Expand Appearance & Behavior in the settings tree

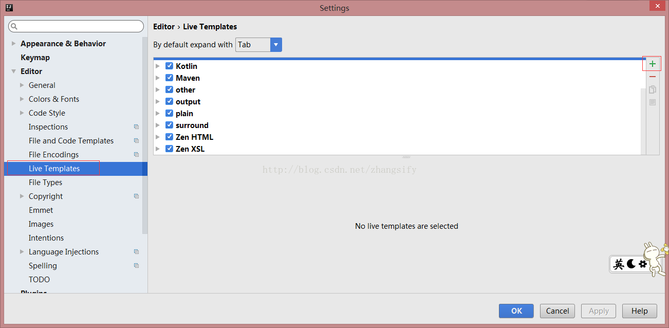pos(14,44)
